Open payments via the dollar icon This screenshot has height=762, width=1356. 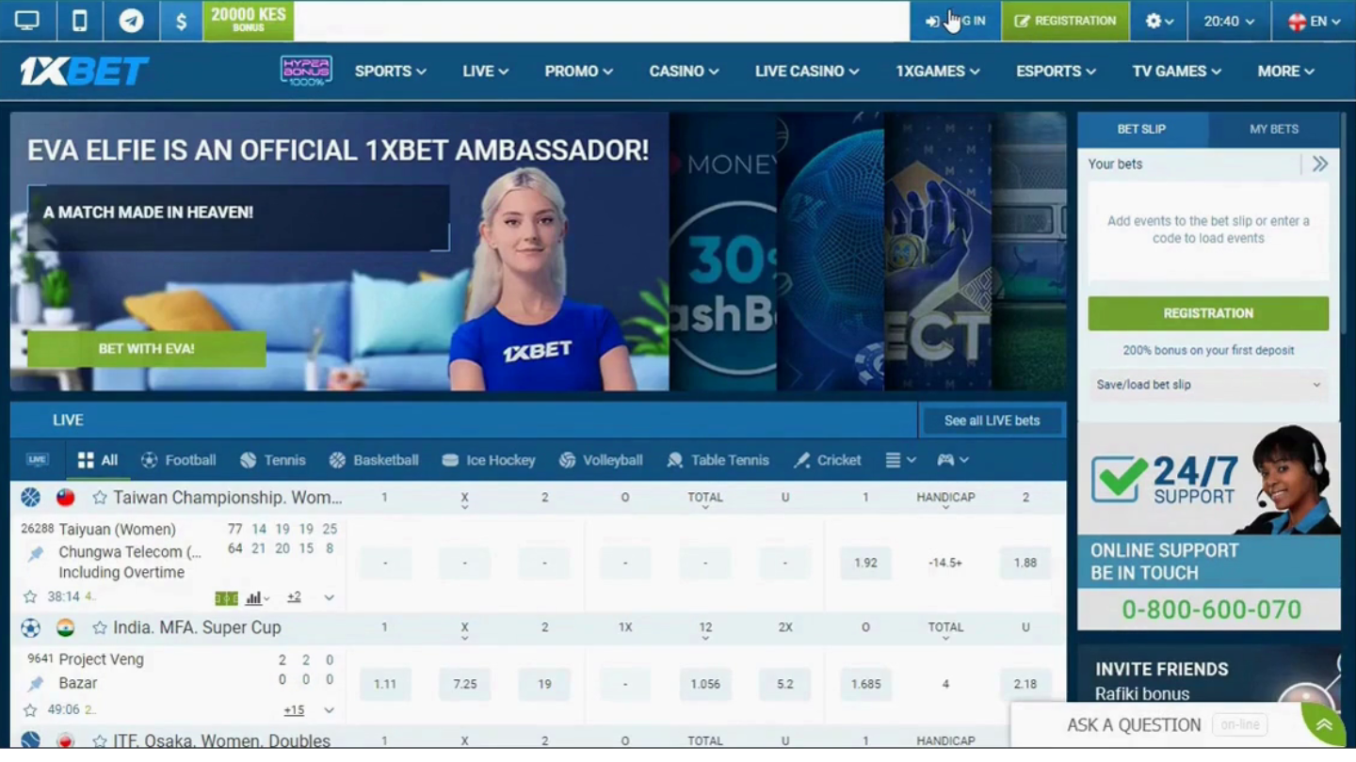pos(181,21)
